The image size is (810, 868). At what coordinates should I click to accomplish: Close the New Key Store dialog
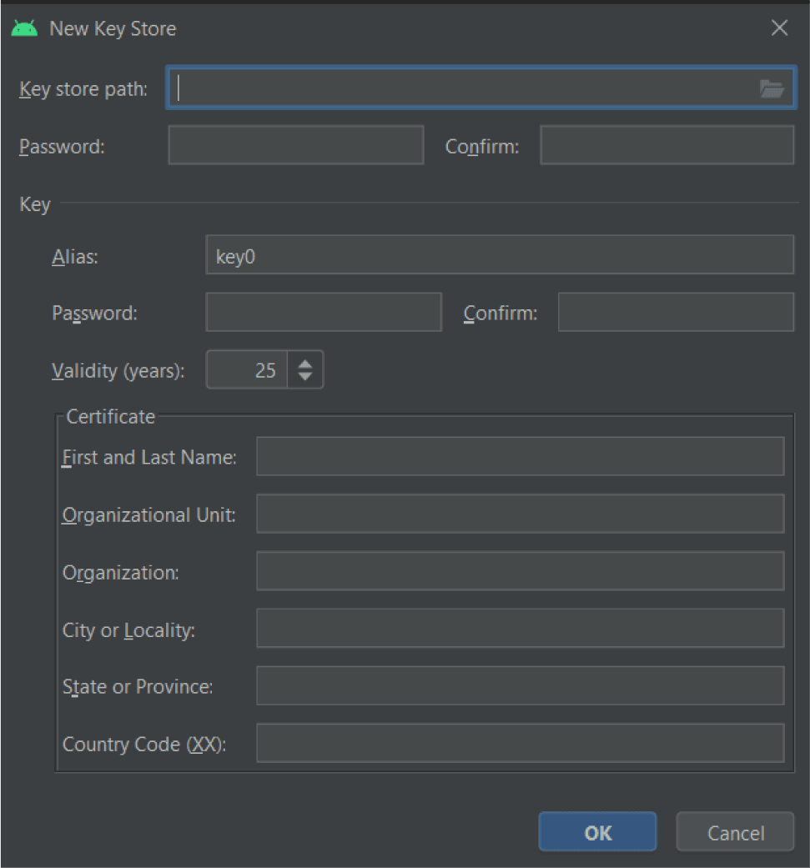click(x=779, y=28)
